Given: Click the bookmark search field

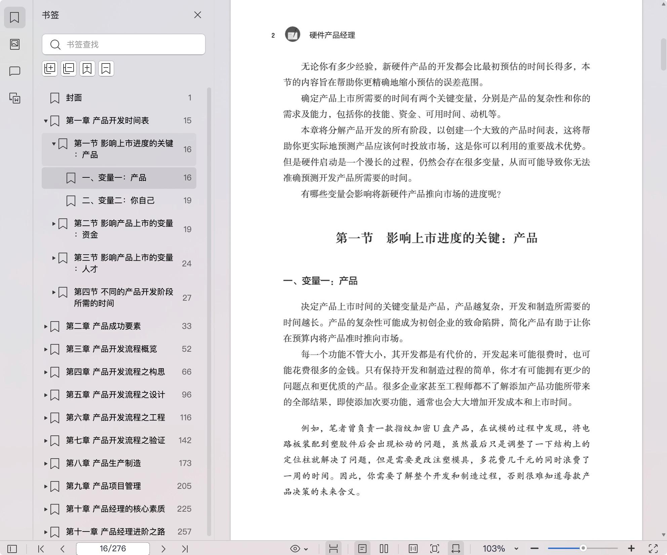Looking at the screenshot, I should click(x=123, y=44).
